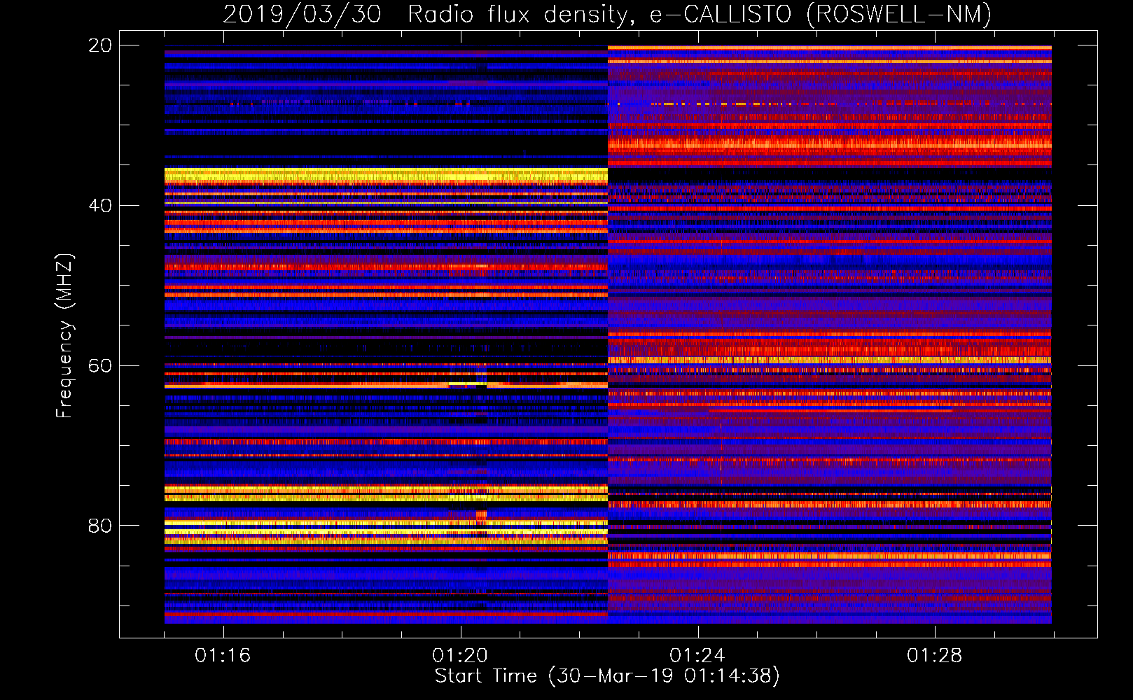This screenshot has width=1133, height=700.
Task: Click the '01:16' time tick label
Action: pyautogui.click(x=223, y=656)
